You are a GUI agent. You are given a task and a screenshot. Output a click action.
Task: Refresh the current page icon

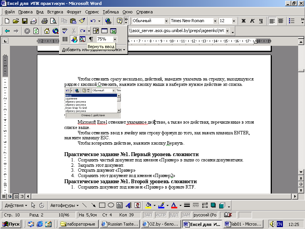pyautogui.click(x=36, y=31)
